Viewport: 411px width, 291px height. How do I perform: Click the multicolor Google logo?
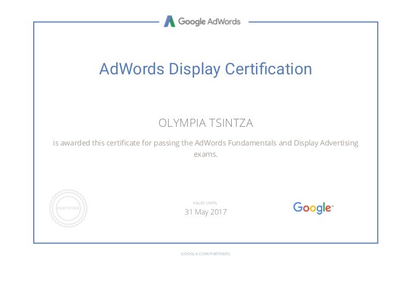tap(313, 208)
